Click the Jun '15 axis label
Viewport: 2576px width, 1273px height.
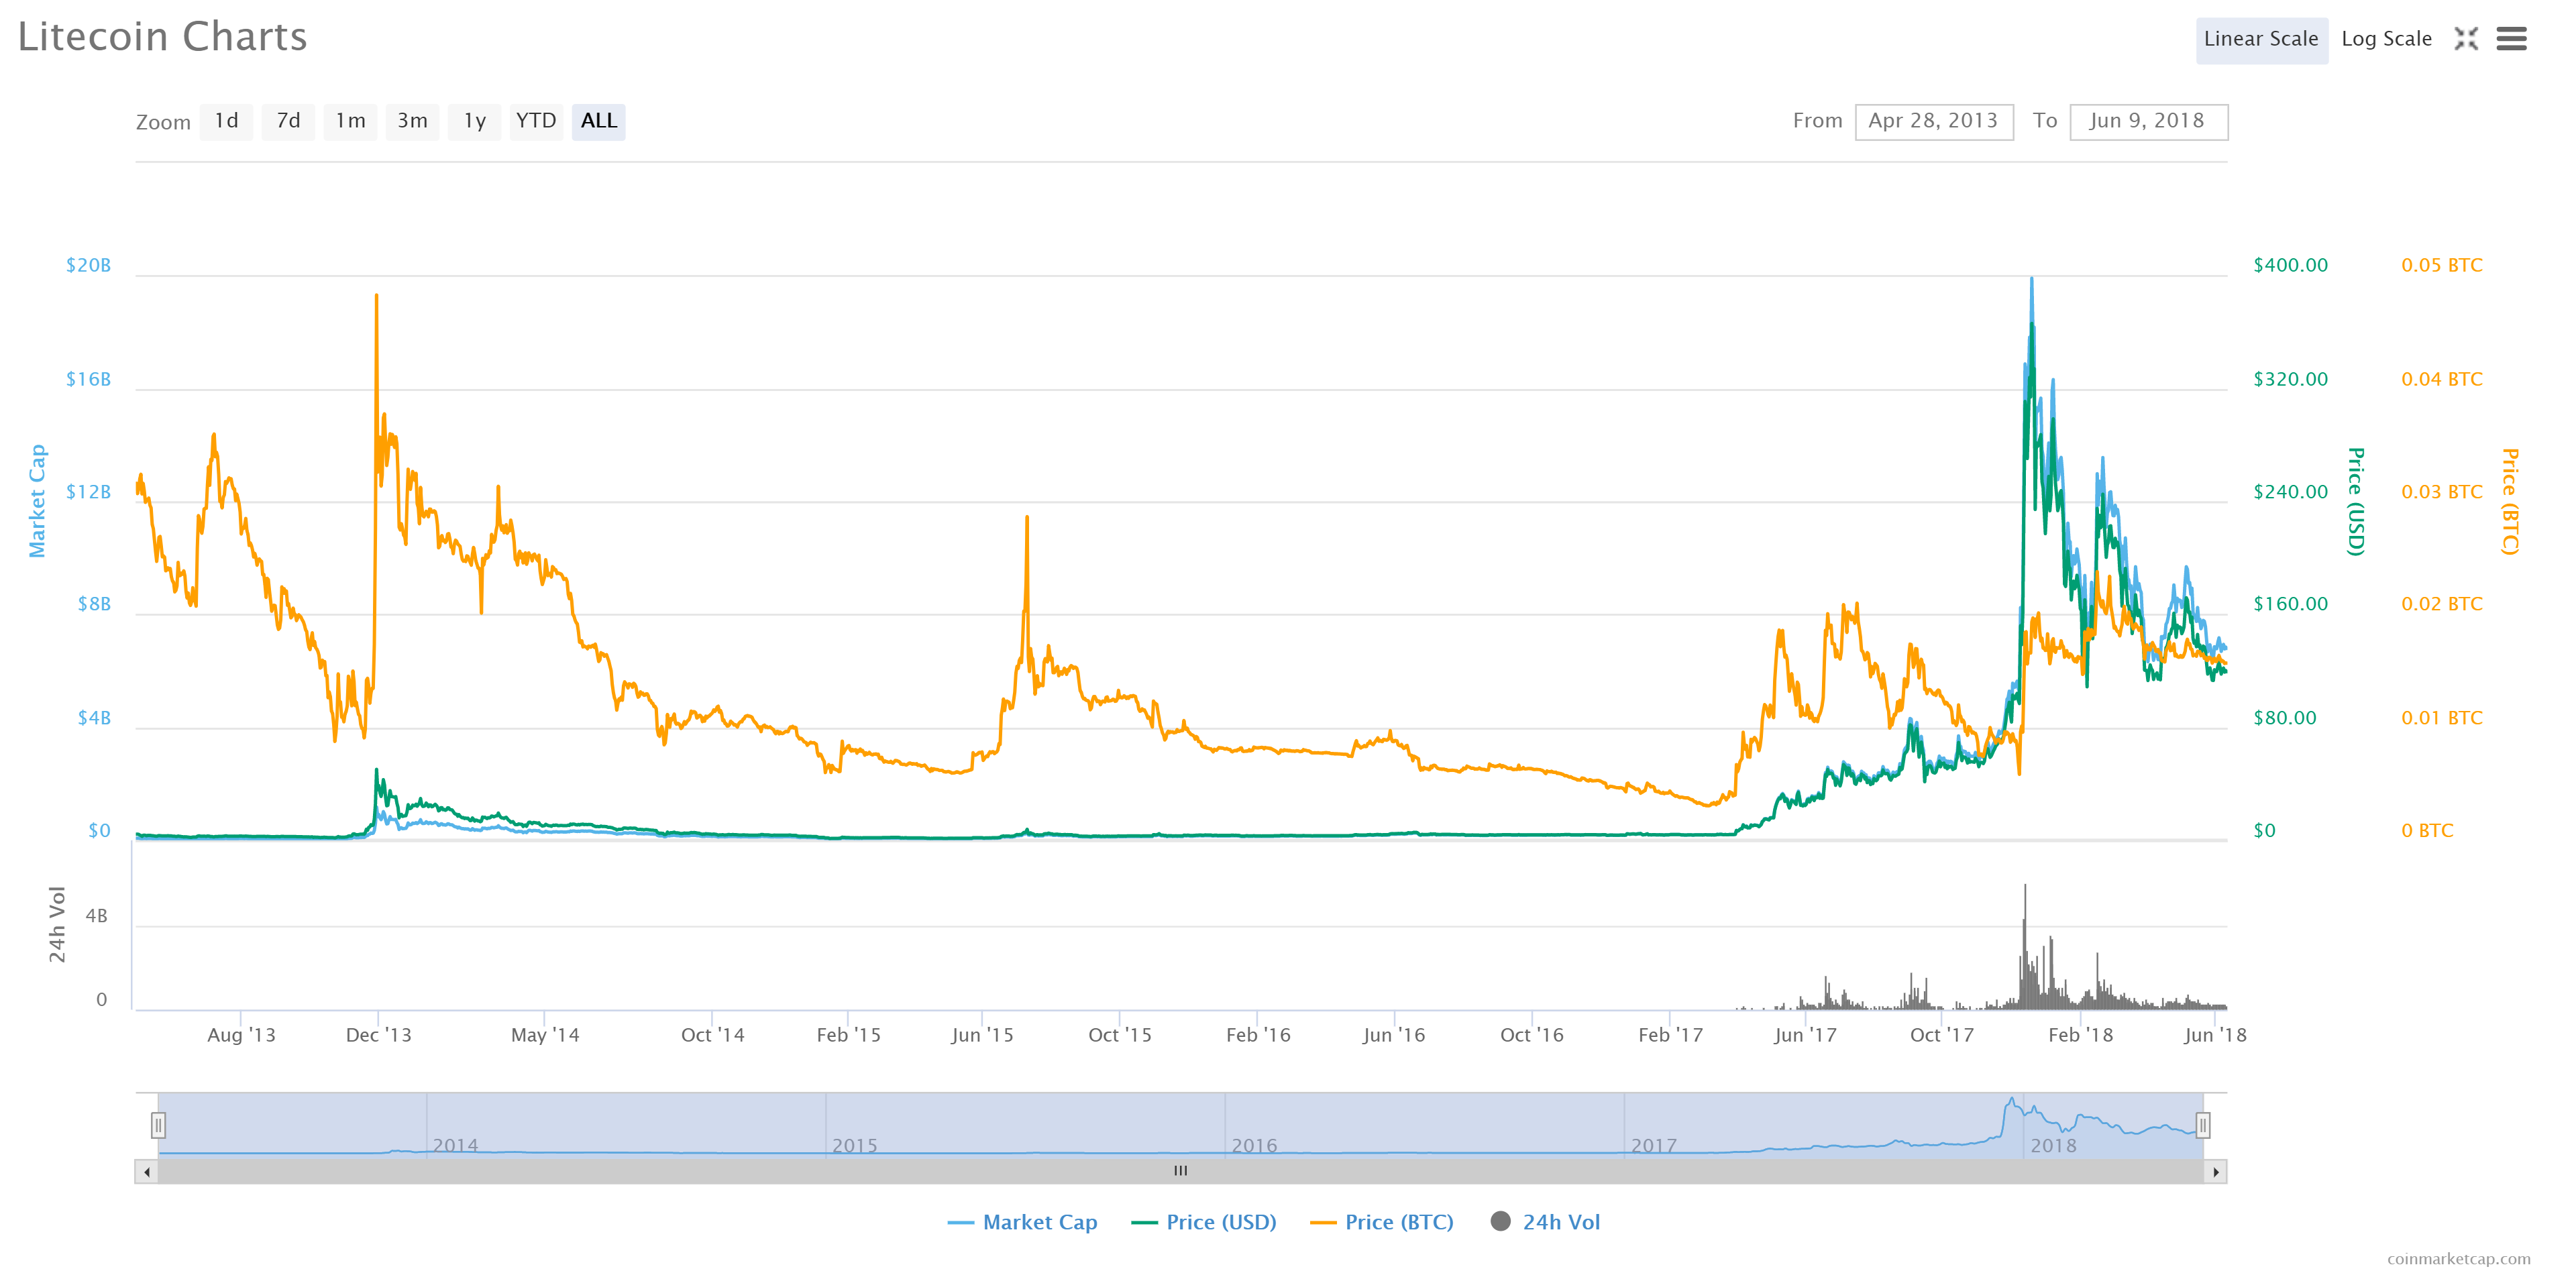[982, 1035]
